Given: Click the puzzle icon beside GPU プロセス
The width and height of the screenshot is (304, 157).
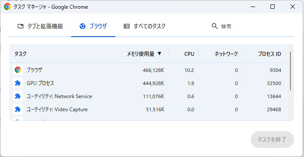Looking at the screenshot, I should click(x=18, y=83).
